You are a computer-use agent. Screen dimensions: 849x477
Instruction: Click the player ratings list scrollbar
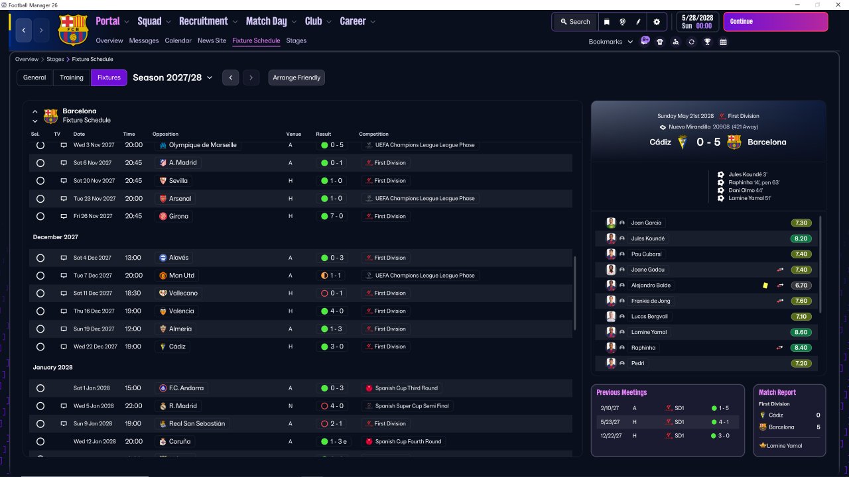pyautogui.click(x=820, y=265)
